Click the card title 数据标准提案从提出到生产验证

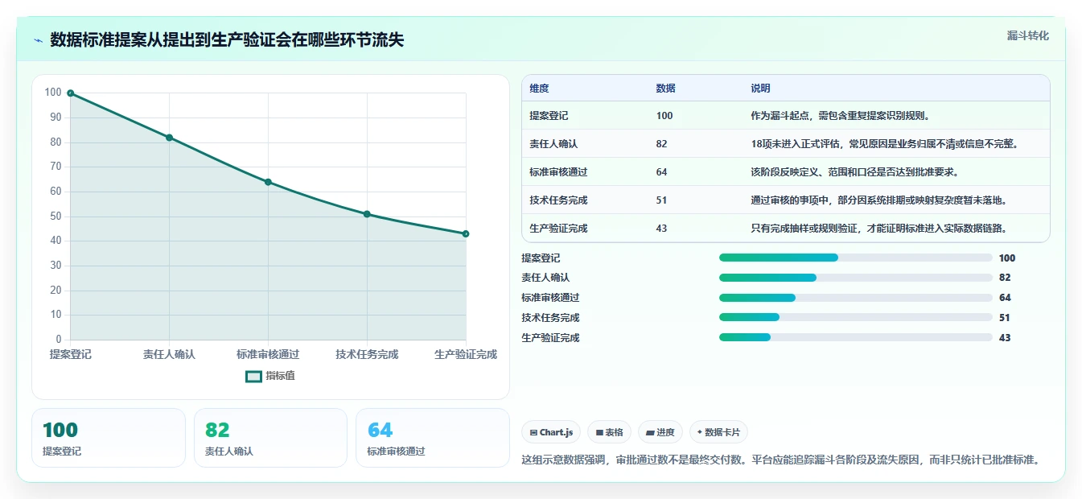click(x=227, y=40)
